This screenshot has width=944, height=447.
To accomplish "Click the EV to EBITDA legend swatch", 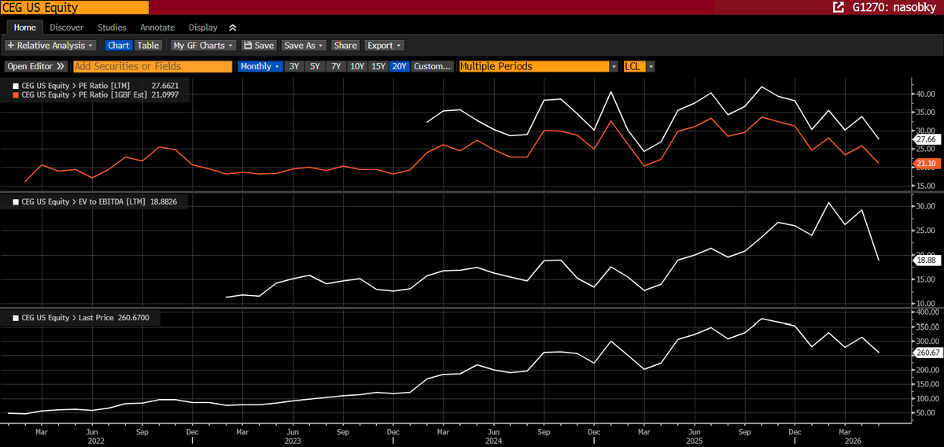I will [17, 201].
